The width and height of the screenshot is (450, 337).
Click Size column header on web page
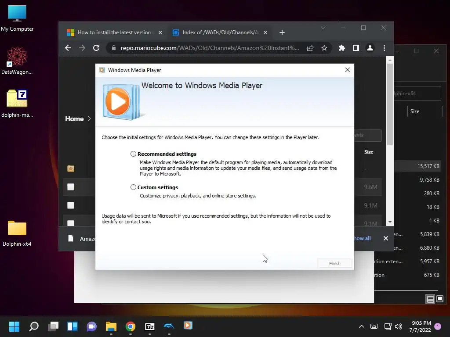point(369,152)
